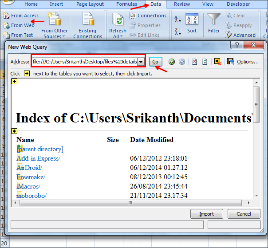Screen dimensions: 268x248
Task: Click the Filter funnel icon
Action: pyautogui.click(x=214, y=19)
